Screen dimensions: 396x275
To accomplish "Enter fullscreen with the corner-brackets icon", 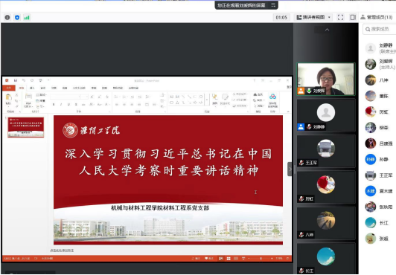I will (340, 17).
